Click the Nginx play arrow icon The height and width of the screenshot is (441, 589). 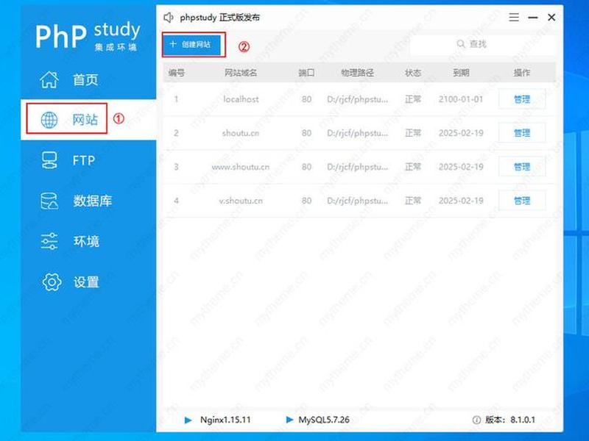[188, 420]
